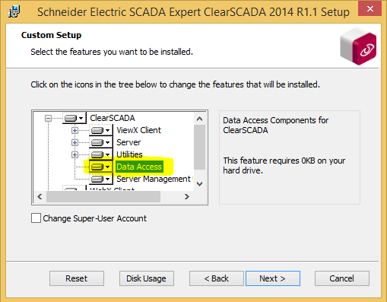Viewport: 387px width, 302px height.
Task: Open the Server Management feature drive icon
Action: (100, 179)
